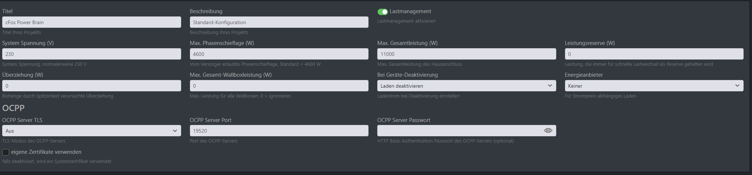Focus the Leistungsreserve (W) input

pos(654,54)
